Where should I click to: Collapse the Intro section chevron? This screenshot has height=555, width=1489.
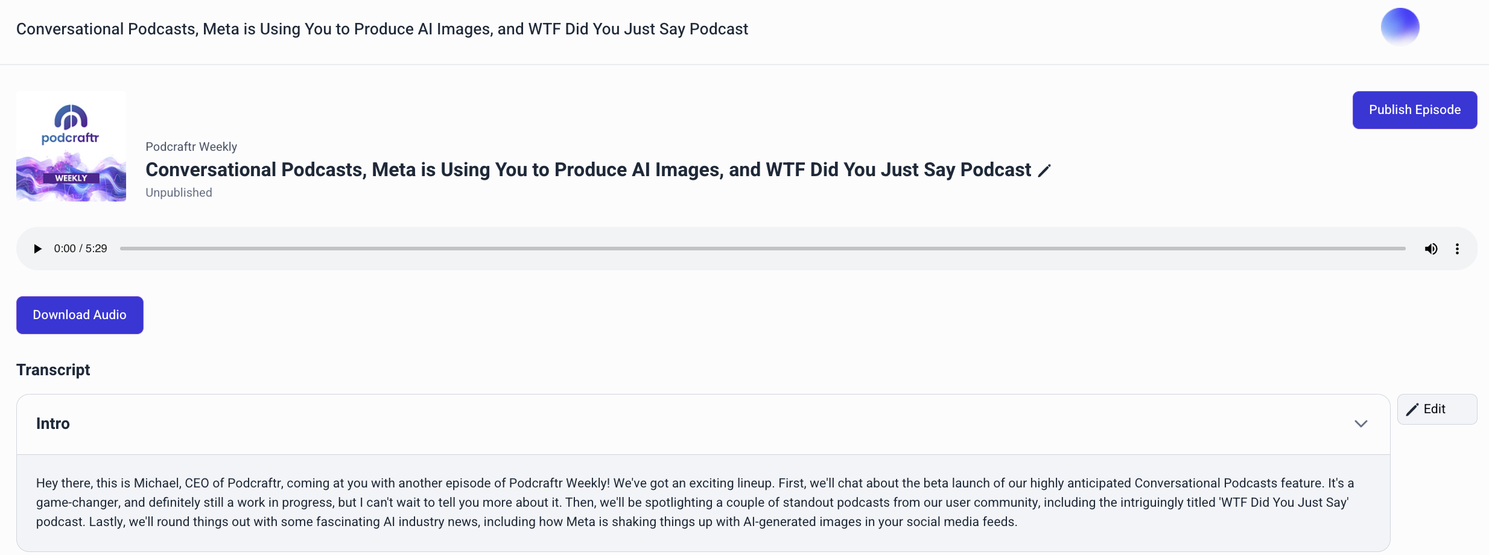click(x=1360, y=423)
